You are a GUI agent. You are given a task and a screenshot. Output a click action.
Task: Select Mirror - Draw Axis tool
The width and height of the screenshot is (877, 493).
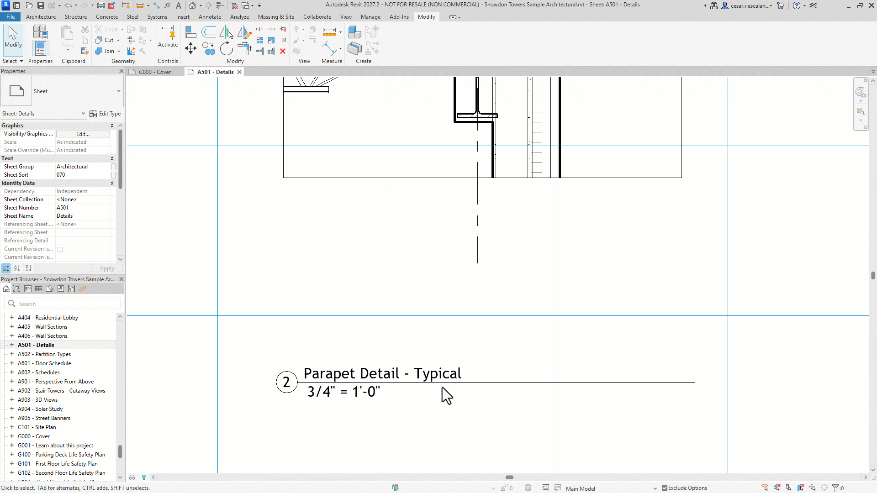click(244, 32)
